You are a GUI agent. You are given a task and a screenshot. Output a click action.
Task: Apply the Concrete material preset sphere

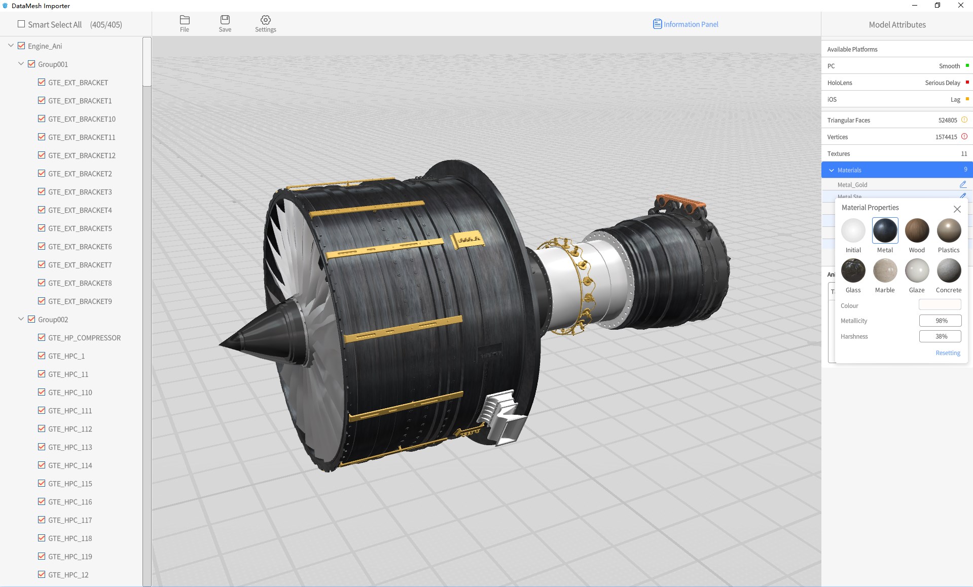[x=949, y=270]
